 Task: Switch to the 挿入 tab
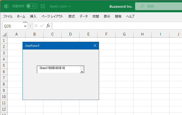click(33, 16)
